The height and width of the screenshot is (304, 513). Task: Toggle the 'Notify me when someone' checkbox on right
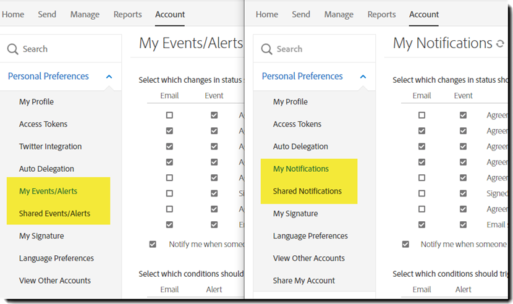pos(405,244)
